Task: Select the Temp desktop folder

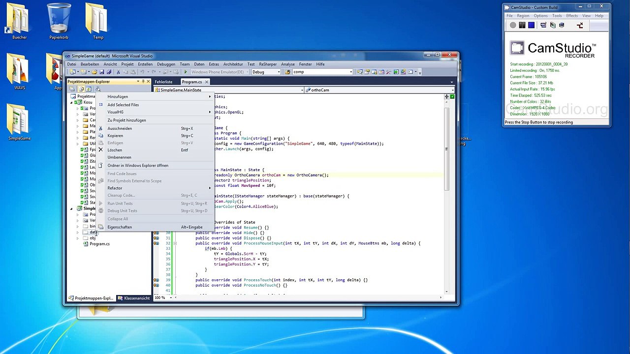Action: (98, 21)
